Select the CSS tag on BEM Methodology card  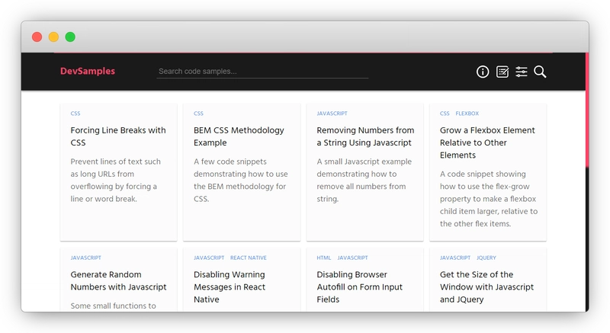(198, 114)
